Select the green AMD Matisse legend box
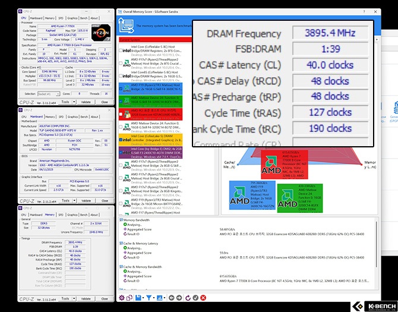This screenshot has width=398, height=312. coord(300,198)
